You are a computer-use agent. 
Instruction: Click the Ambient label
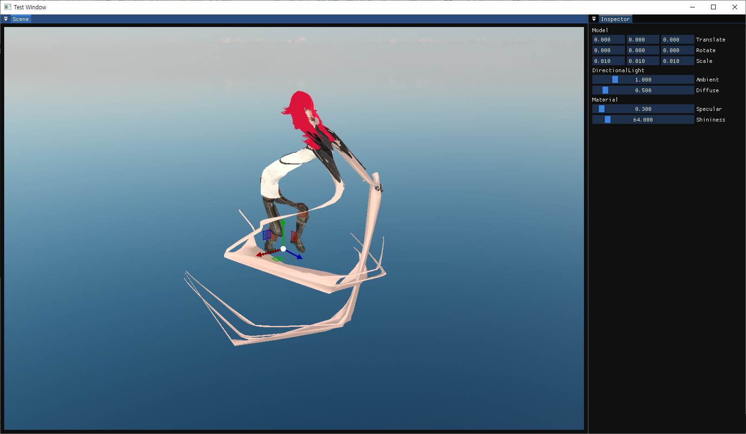(707, 80)
